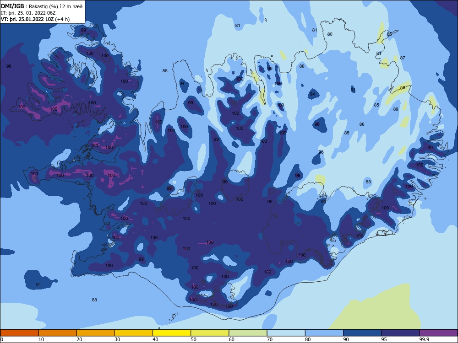The image size is (458, 343).
Task: Pick the 95–99.9 navy legend swatch
Action: click(x=400, y=333)
